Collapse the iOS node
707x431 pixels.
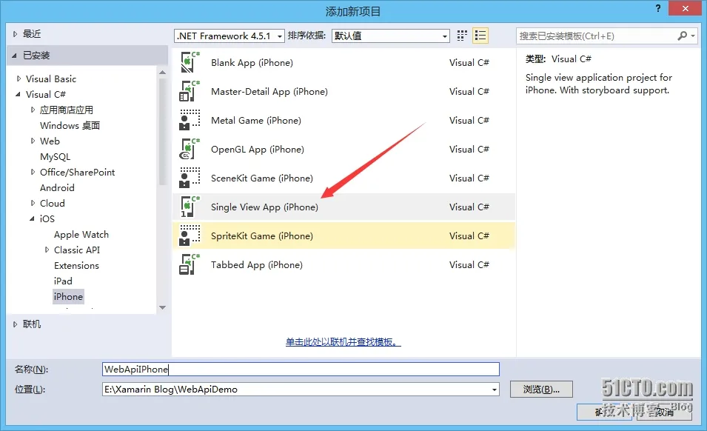point(32,218)
